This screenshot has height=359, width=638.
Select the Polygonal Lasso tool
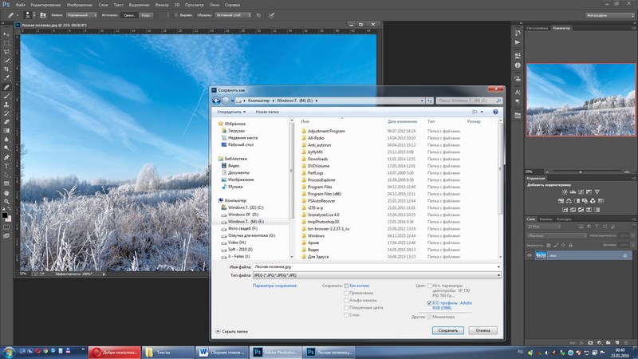click(6, 52)
